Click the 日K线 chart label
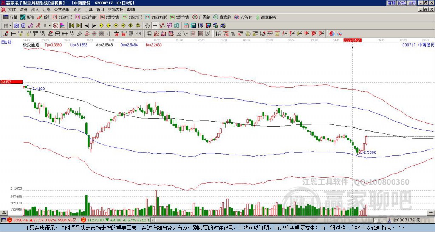Screen dimensions: 435x232 (6, 42)
